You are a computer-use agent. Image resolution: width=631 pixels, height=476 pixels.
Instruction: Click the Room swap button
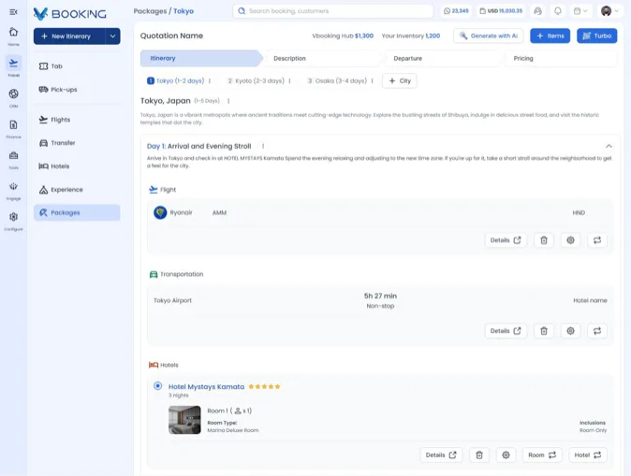click(x=542, y=455)
